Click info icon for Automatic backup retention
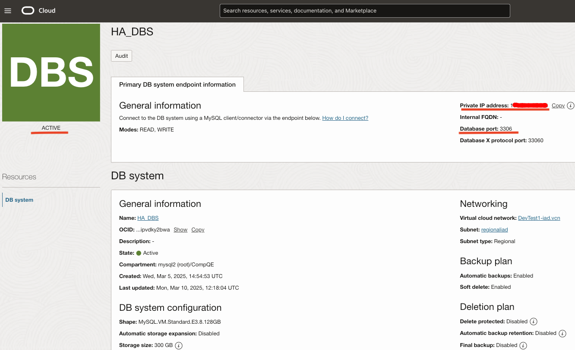This screenshot has width=575, height=350. [562, 333]
